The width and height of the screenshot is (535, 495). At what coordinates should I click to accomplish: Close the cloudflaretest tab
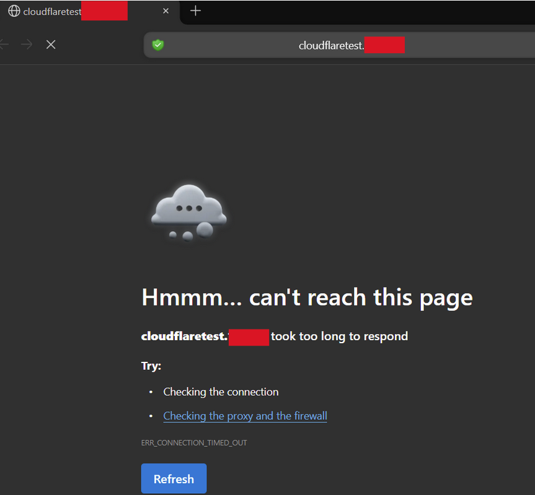(x=166, y=11)
